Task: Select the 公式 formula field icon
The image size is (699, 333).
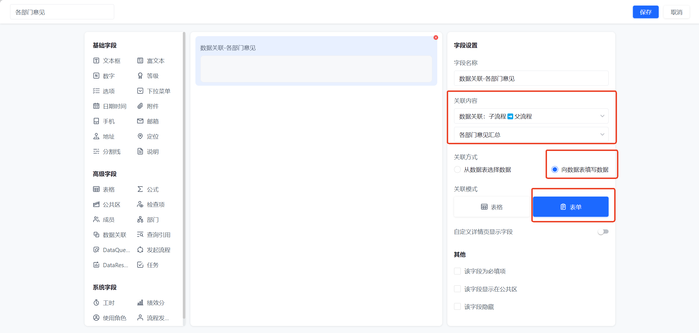Action: 140,189
